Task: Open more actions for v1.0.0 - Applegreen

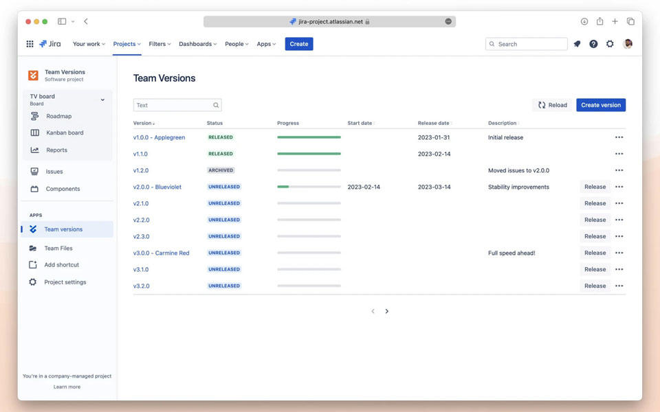Action: point(619,137)
